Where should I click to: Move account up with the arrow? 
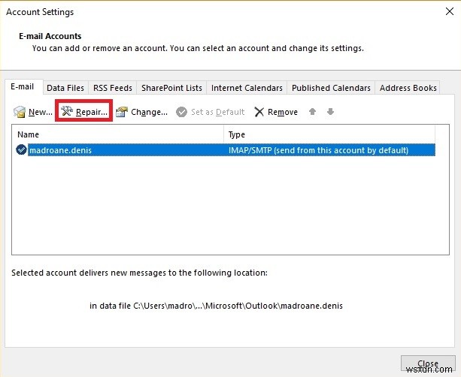pyautogui.click(x=313, y=112)
